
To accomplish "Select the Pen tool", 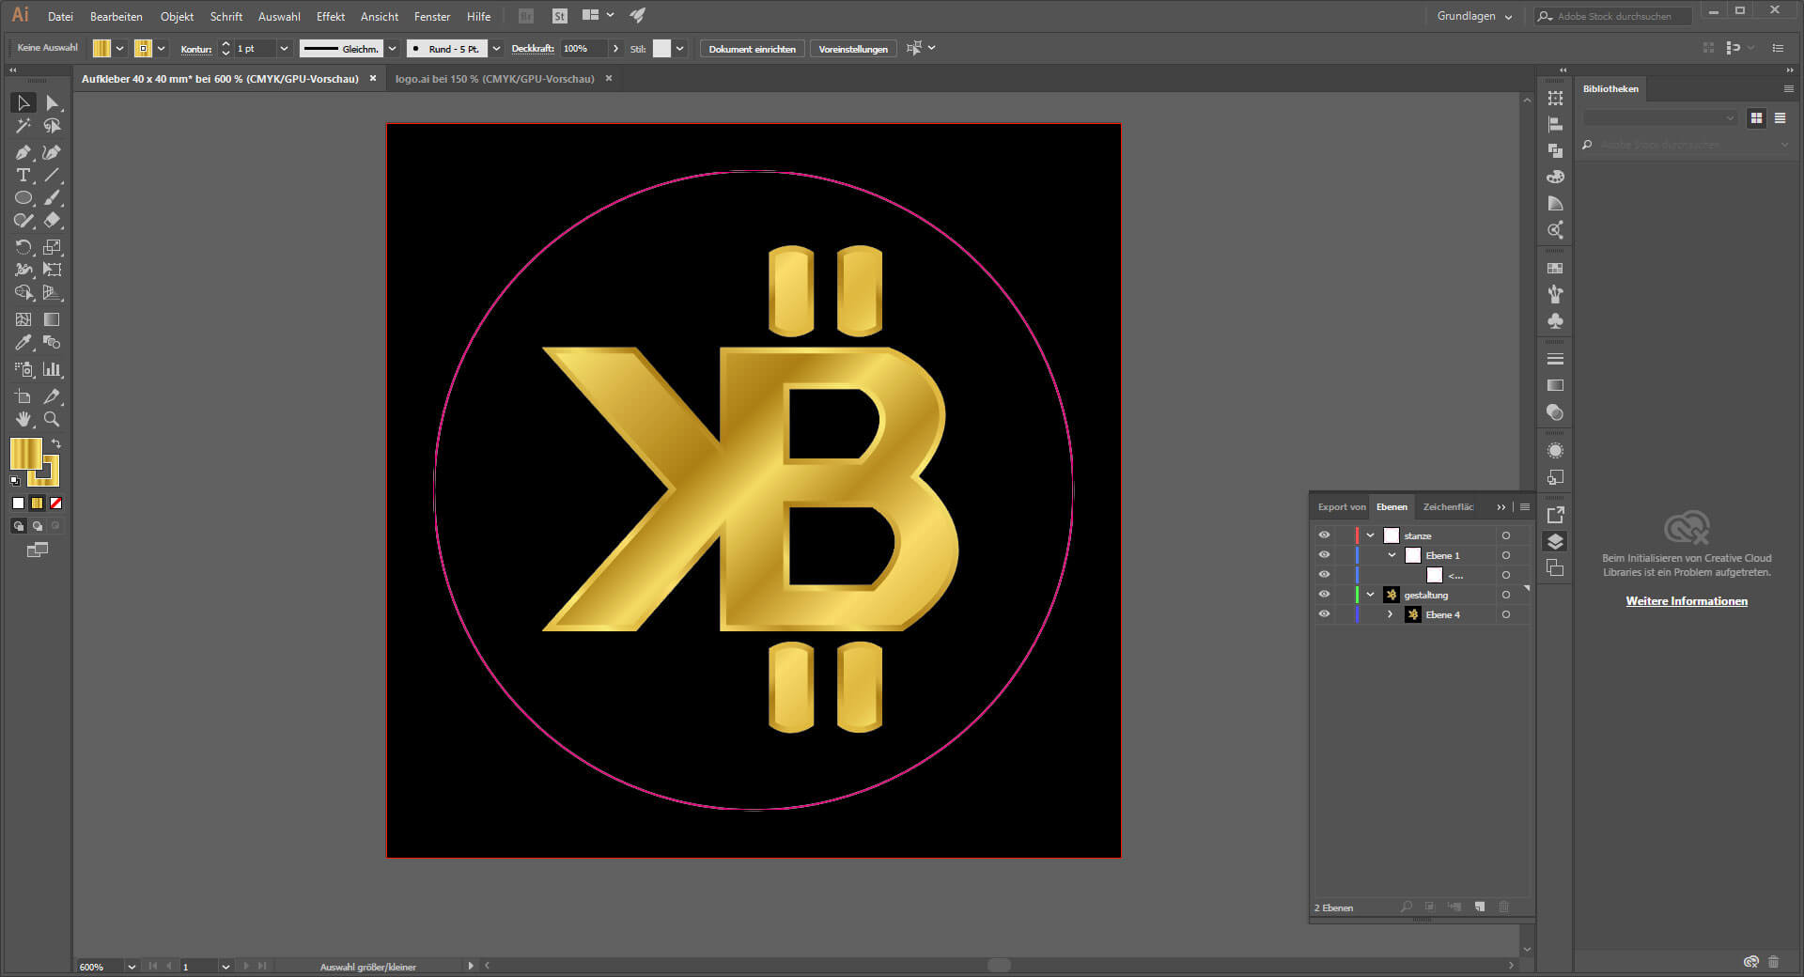I will tap(23, 152).
